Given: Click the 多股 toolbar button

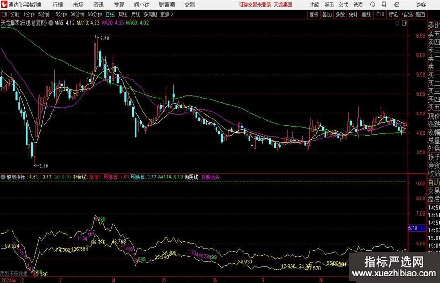Looking at the screenshot, I should coord(340,14).
